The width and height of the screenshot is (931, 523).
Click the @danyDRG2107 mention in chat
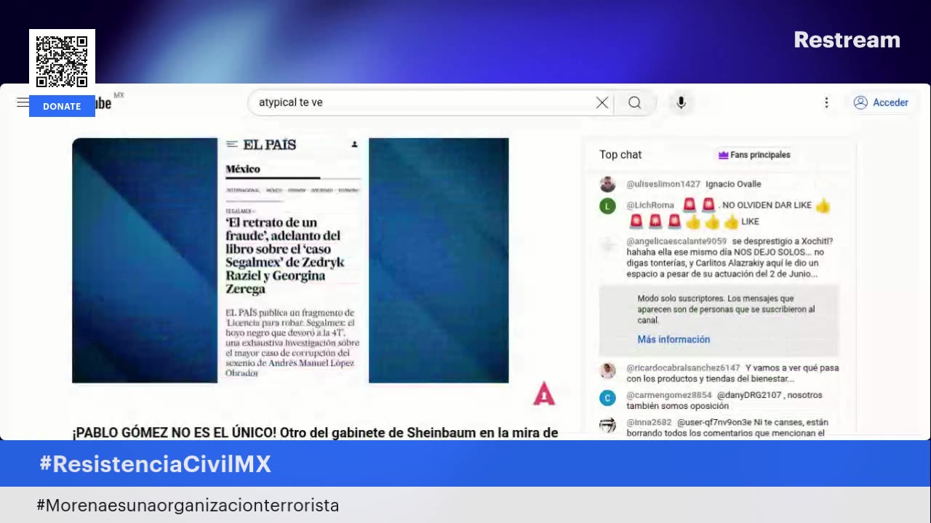point(749,395)
